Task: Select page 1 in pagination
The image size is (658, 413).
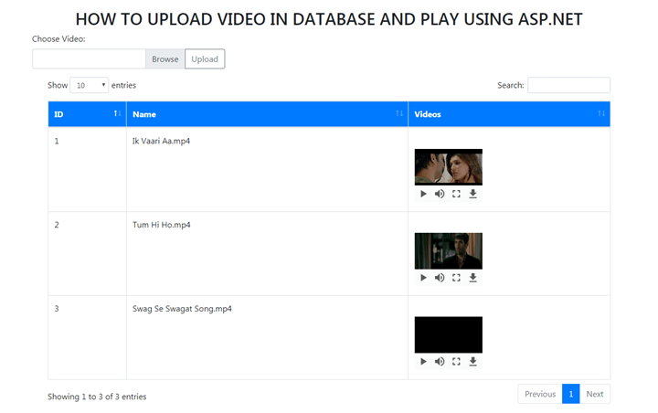Action: [570, 394]
